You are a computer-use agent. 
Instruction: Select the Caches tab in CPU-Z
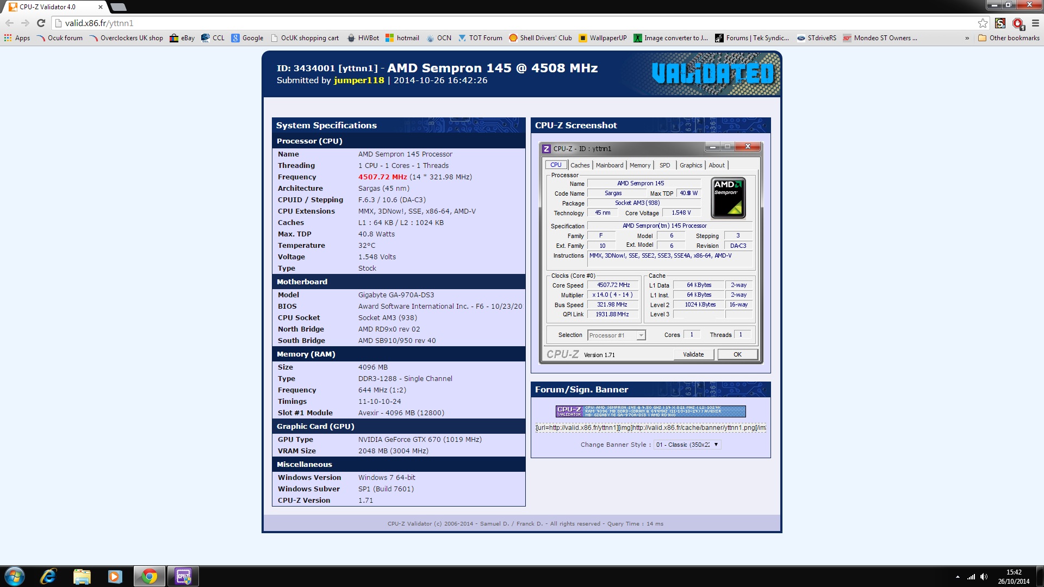pos(580,165)
